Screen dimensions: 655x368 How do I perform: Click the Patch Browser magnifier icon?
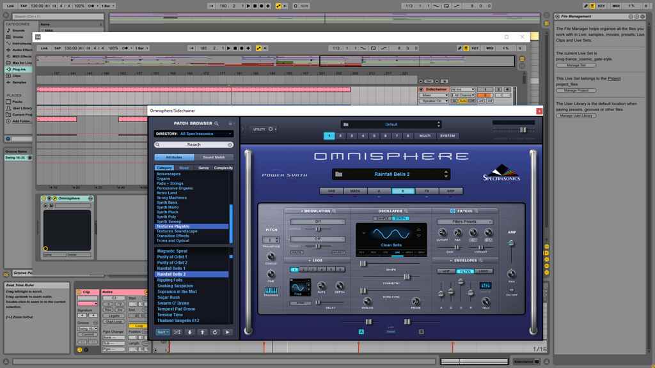pyautogui.click(x=216, y=123)
